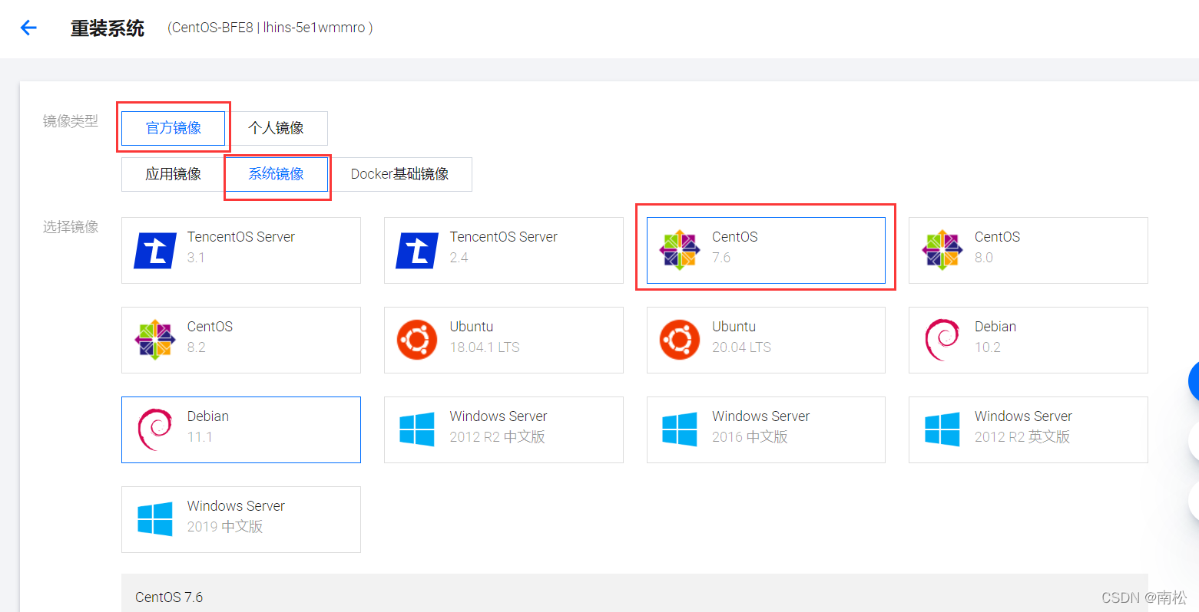Open the 系统镜像 tab
Viewport: 1199px width, 612px height.
tap(277, 174)
